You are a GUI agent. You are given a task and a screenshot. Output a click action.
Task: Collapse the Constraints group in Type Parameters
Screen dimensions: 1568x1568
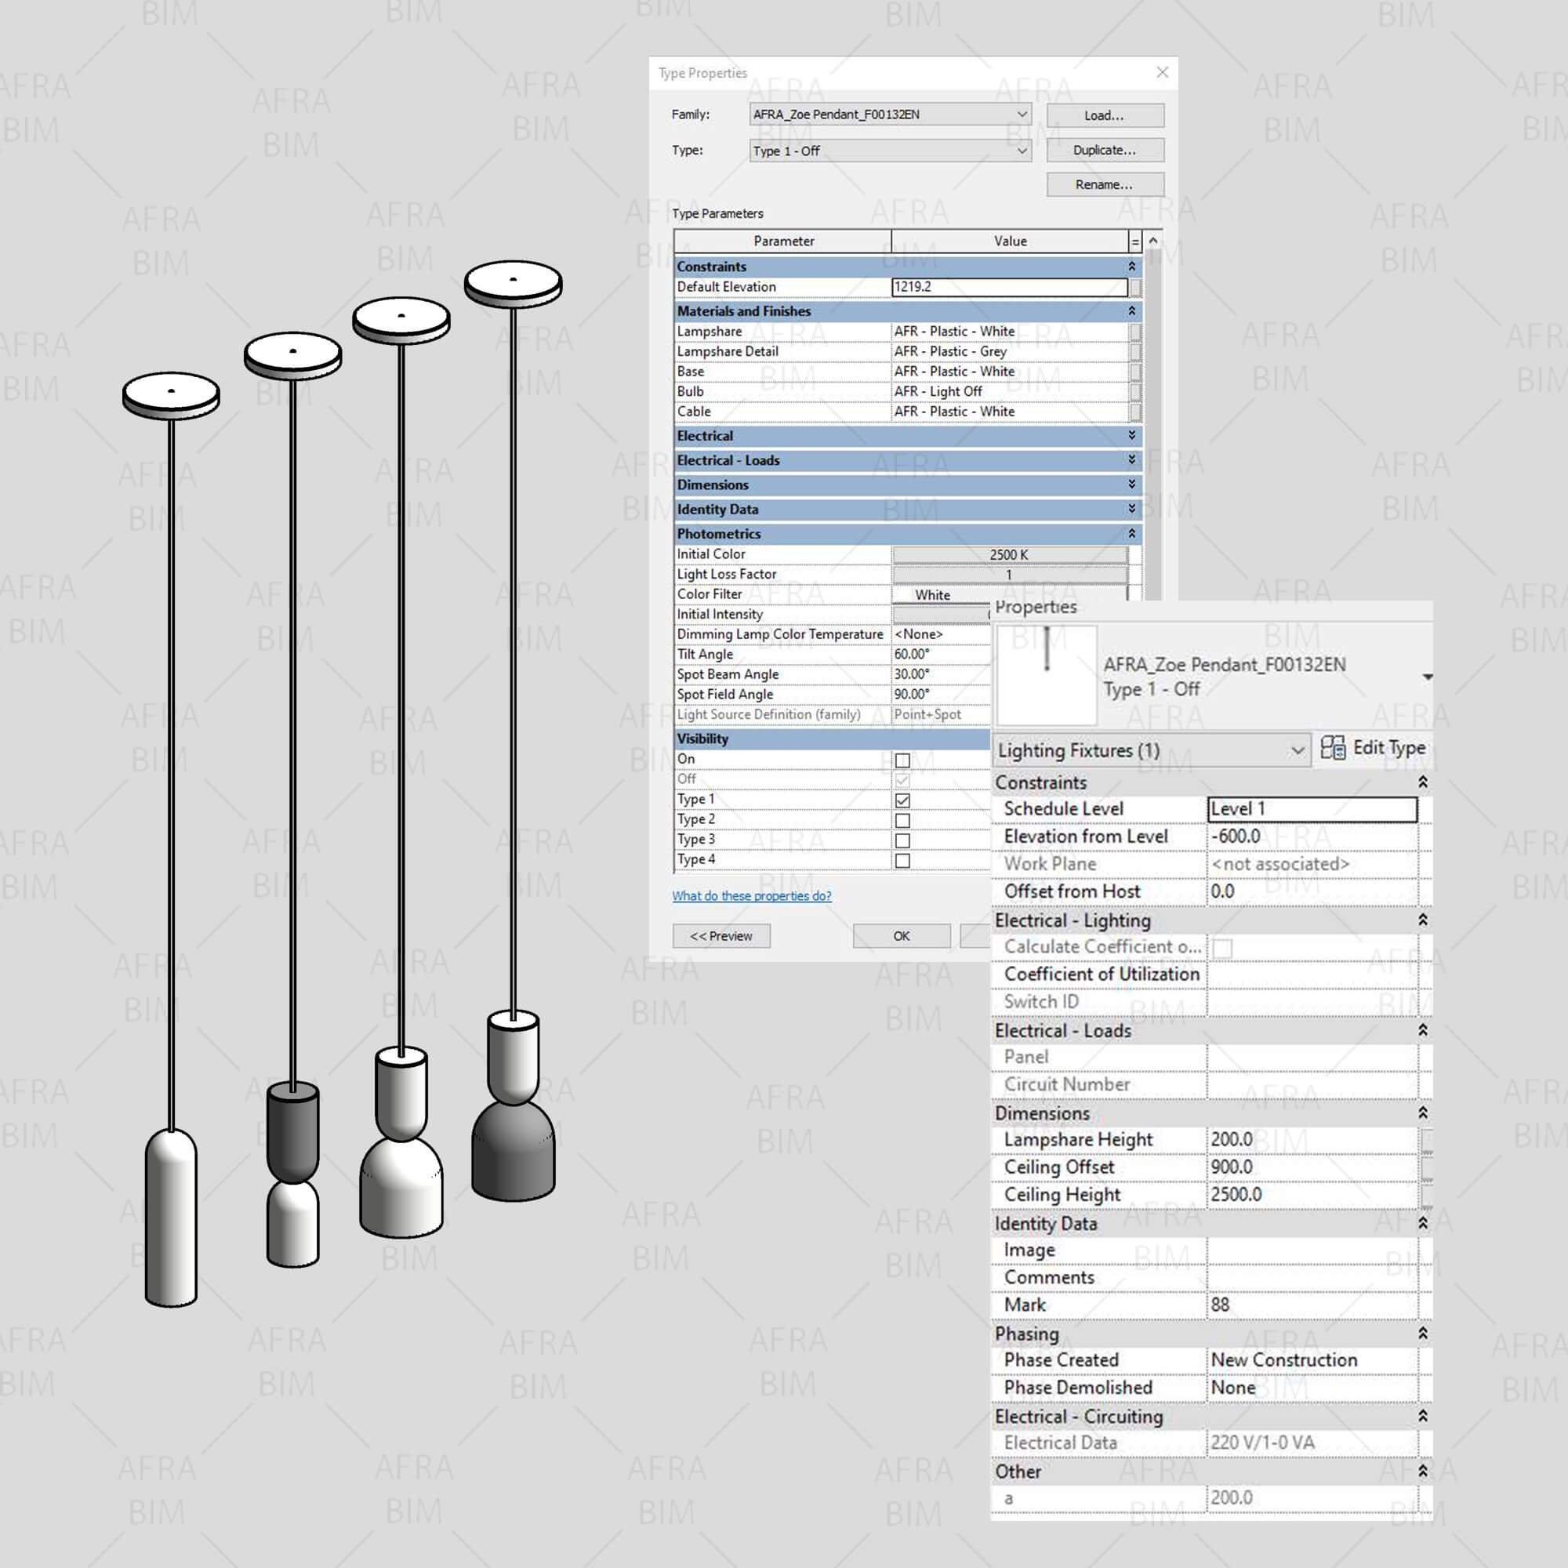click(1131, 267)
